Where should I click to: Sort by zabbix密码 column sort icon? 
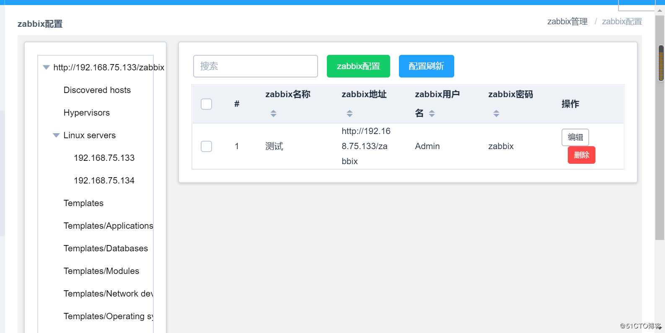496,113
